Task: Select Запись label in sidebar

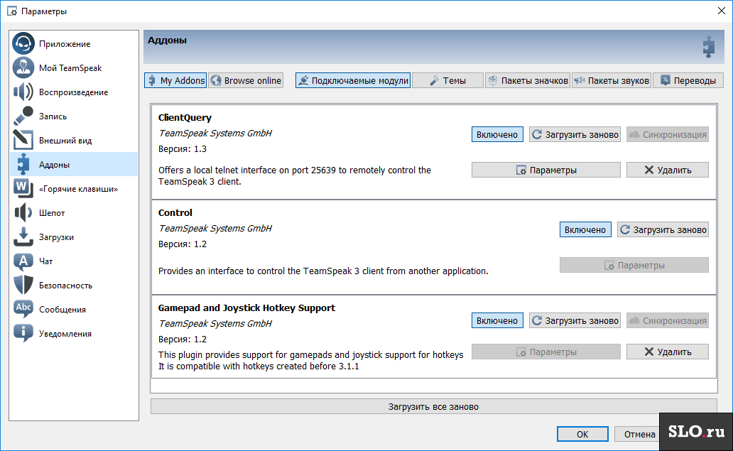Action: coord(53,116)
